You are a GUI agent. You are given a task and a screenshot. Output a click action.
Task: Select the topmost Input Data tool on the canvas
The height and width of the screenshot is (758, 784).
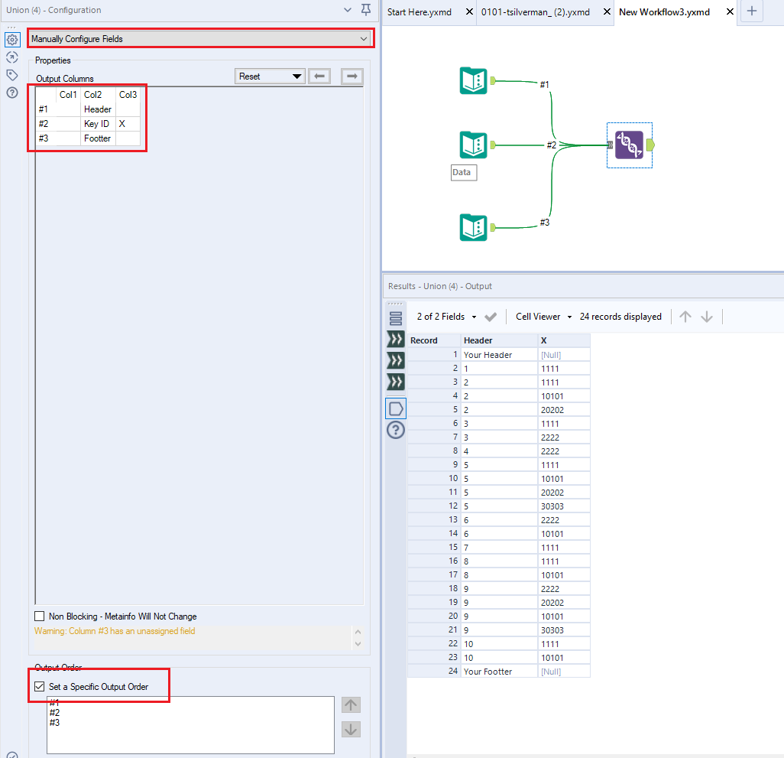pyautogui.click(x=473, y=80)
